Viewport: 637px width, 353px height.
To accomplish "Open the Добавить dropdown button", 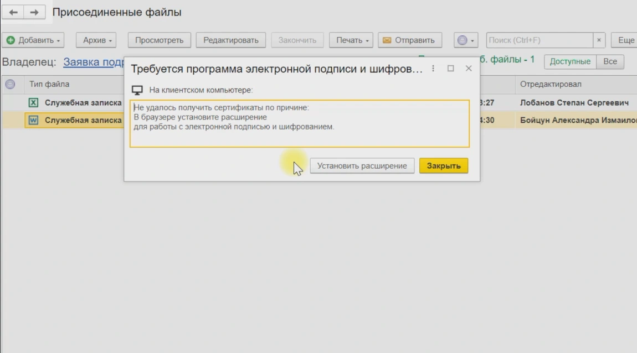I will click(33, 40).
